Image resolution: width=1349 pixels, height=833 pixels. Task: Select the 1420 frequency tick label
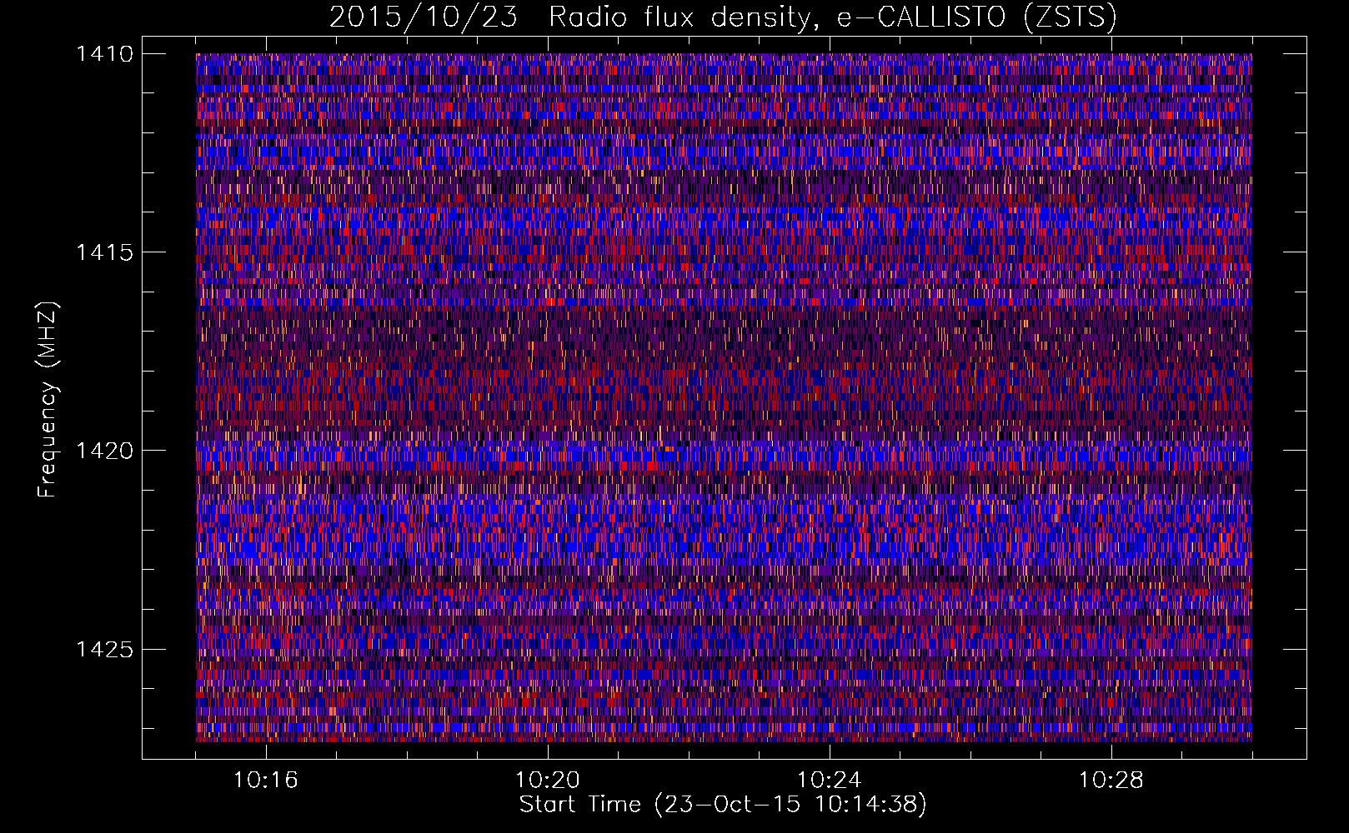click(104, 451)
